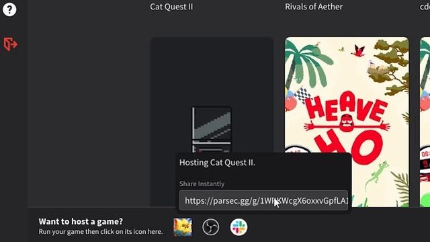Host Cat Quest II via its cat icon
The height and width of the screenshot is (242, 430).
click(x=183, y=227)
